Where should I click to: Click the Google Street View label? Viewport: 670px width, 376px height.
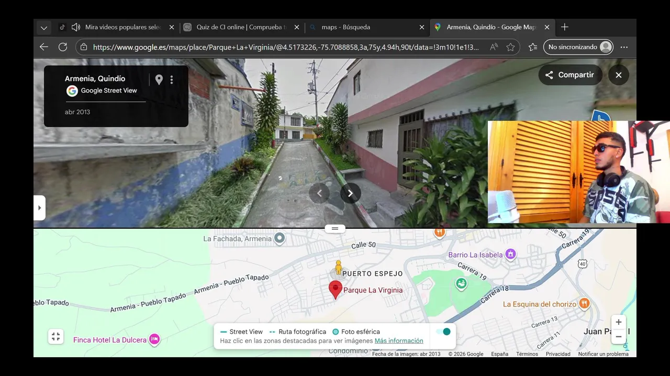109,90
